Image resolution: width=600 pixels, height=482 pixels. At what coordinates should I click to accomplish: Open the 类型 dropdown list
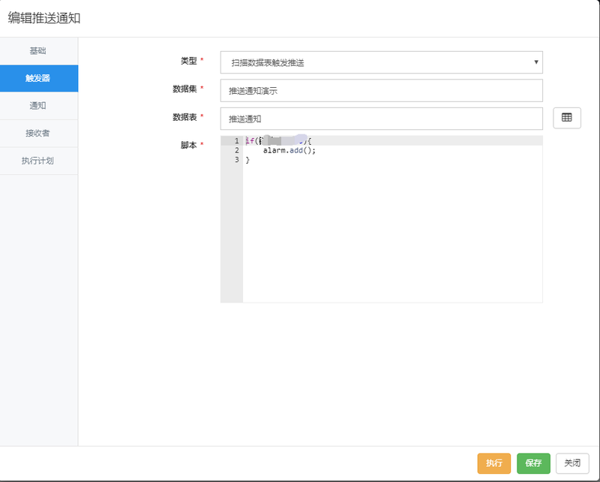(381, 62)
